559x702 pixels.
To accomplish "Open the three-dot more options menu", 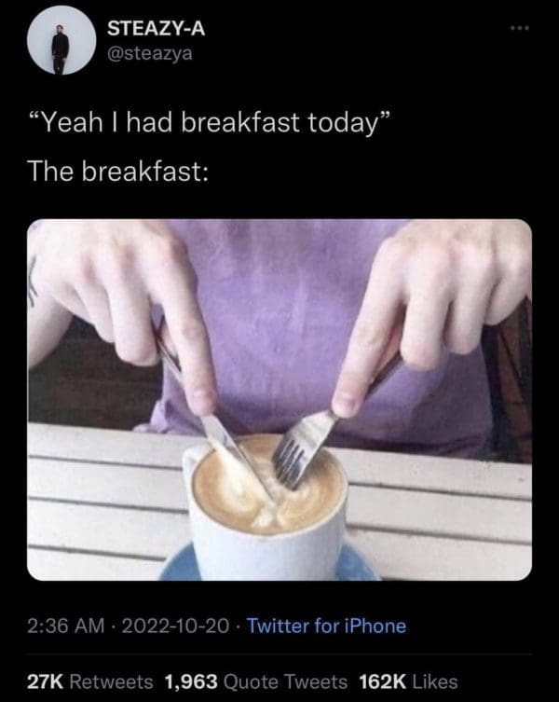I will coord(520,28).
